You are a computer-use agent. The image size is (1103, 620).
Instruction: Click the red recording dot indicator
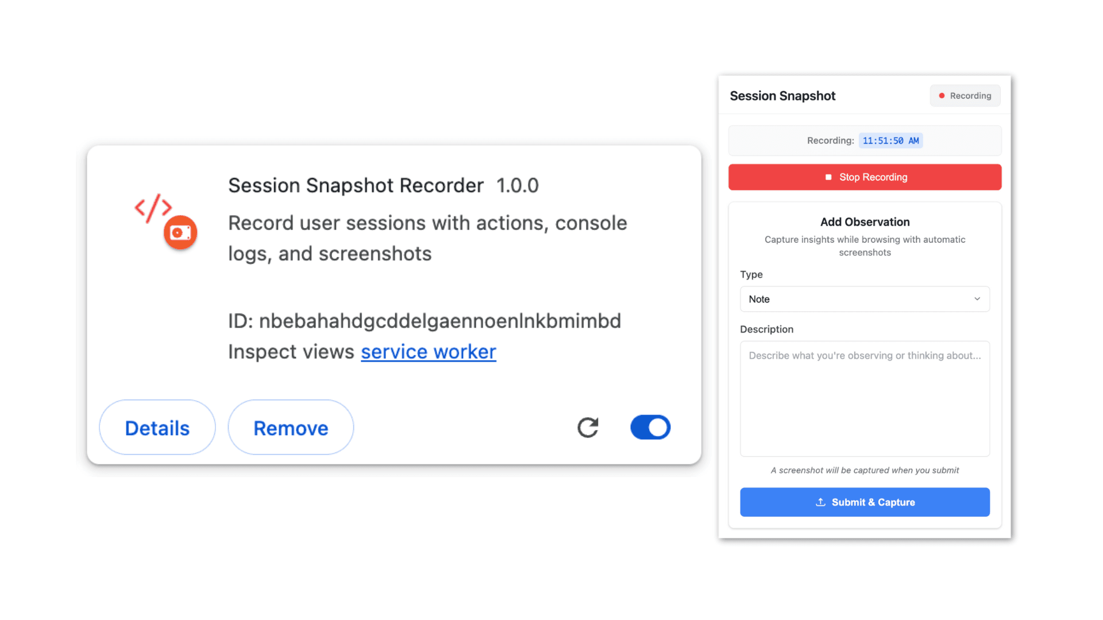click(942, 96)
